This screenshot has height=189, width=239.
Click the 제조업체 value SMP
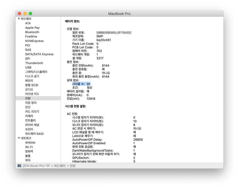(x=100, y=36)
